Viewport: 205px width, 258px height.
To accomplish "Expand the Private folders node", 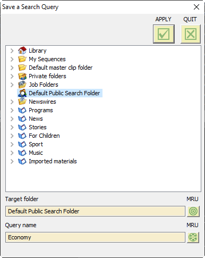I will coord(12,76).
